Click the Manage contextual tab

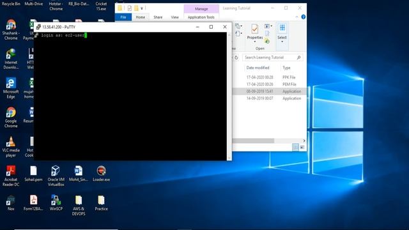(201, 8)
